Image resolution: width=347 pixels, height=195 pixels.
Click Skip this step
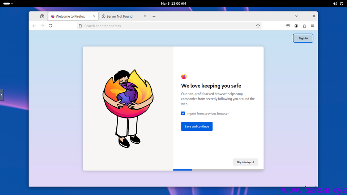tap(245, 162)
